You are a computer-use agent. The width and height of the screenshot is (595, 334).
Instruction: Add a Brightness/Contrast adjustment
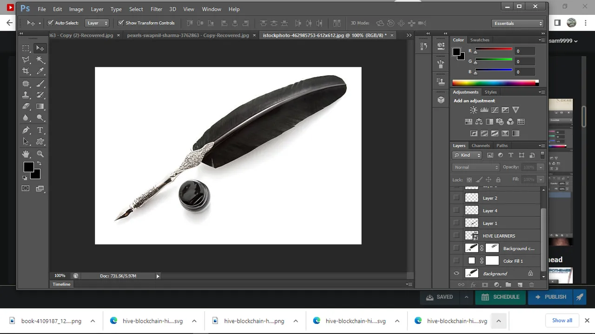(473, 110)
